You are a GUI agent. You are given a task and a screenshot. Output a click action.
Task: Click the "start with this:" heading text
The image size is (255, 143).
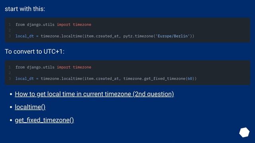(25, 9)
